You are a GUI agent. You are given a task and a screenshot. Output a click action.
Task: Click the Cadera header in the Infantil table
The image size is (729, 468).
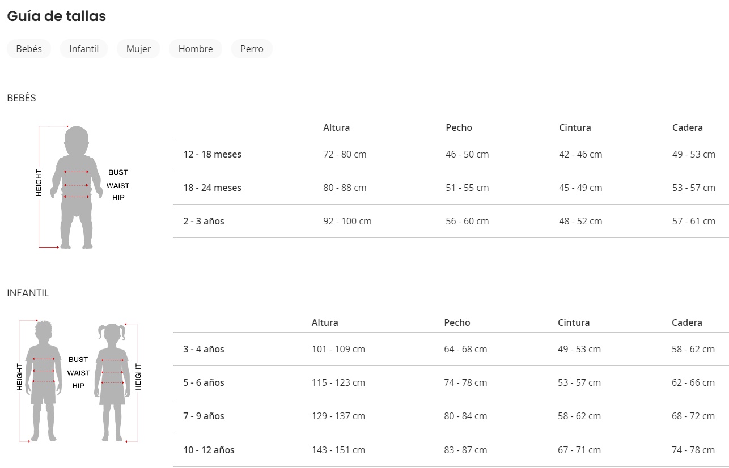(x=686, y=322)
